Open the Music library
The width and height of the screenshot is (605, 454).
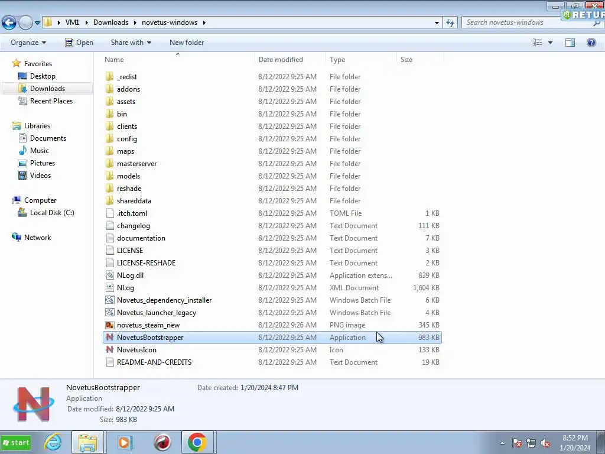tap(40, 151)
